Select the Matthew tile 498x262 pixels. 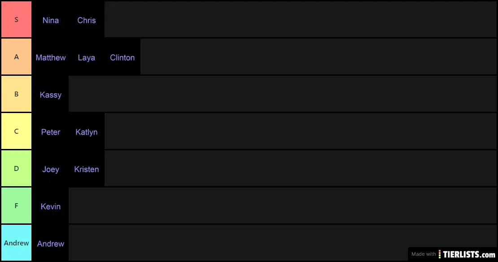click(51, 57)
